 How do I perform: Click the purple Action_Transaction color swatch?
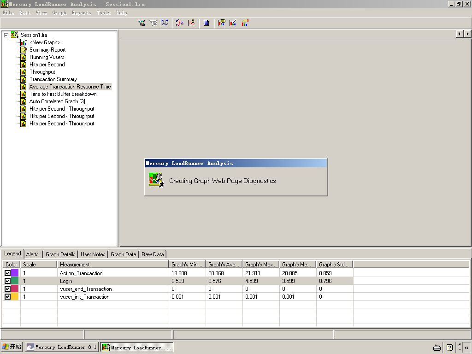[15, 273]
